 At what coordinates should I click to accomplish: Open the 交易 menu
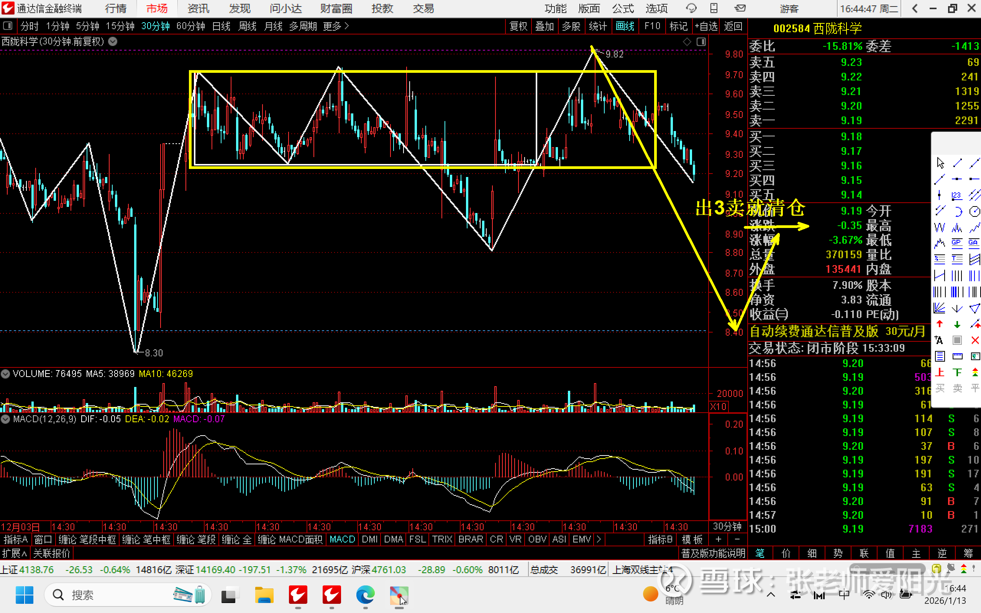423,8
